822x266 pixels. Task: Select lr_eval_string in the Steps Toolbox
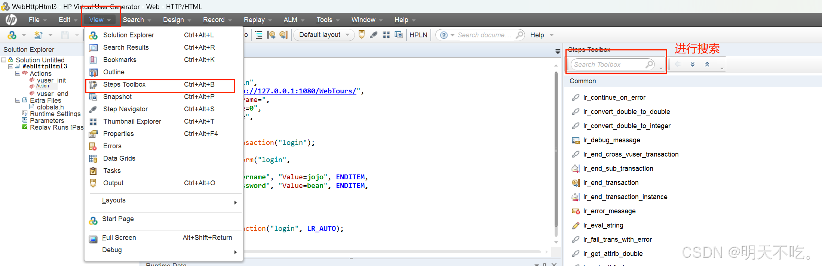[x=603, y=225]
